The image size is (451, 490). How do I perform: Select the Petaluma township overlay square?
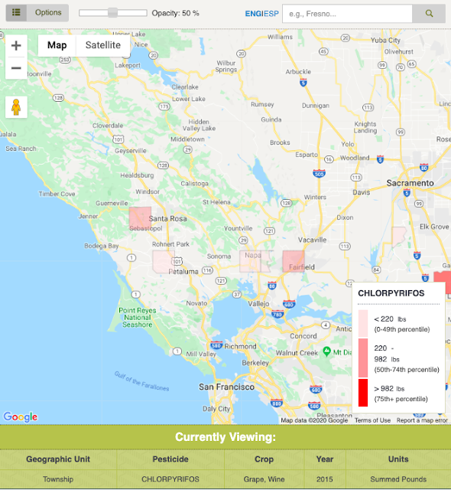163,262
